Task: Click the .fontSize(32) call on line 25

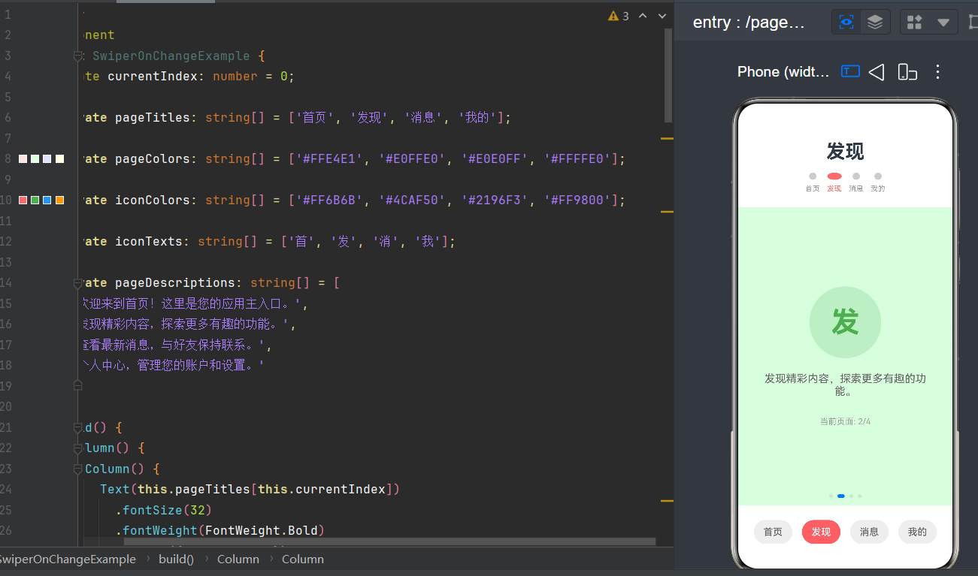Action: click(x=164, y=510)
